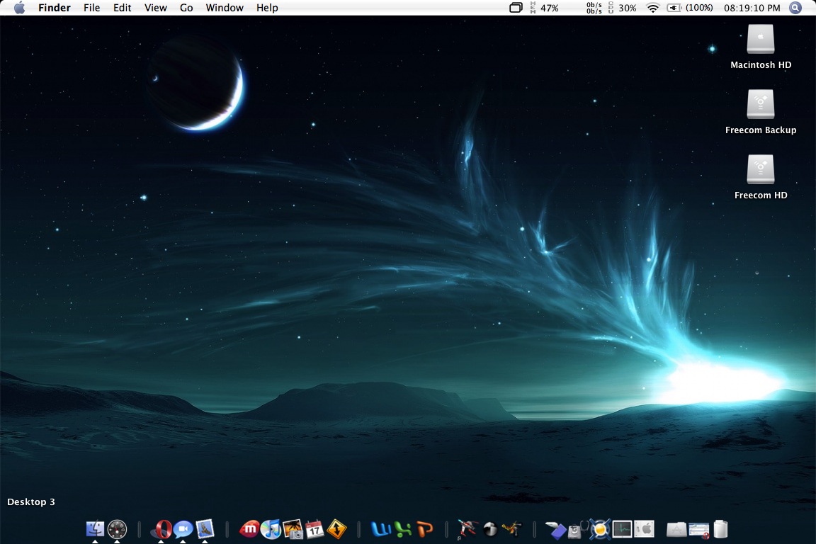Open the spaceship game icon in dock
The width and height of the screenshot is (816, 544).
(x=467, y=529)
